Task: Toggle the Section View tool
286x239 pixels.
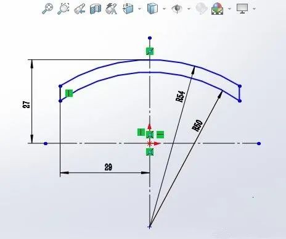Action: [x=96, y=9]
